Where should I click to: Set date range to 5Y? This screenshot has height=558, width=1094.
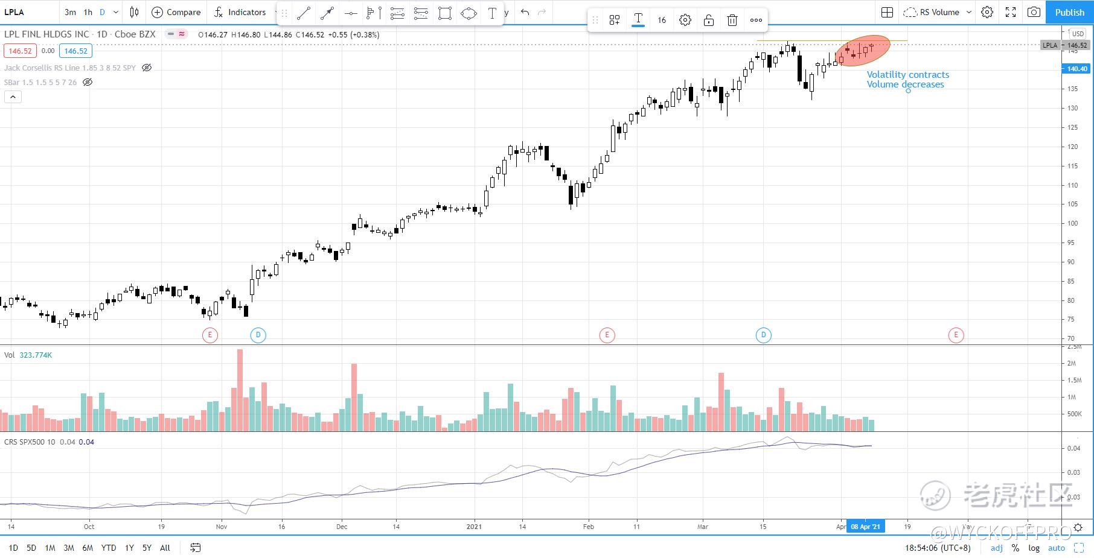click(147, 548)
